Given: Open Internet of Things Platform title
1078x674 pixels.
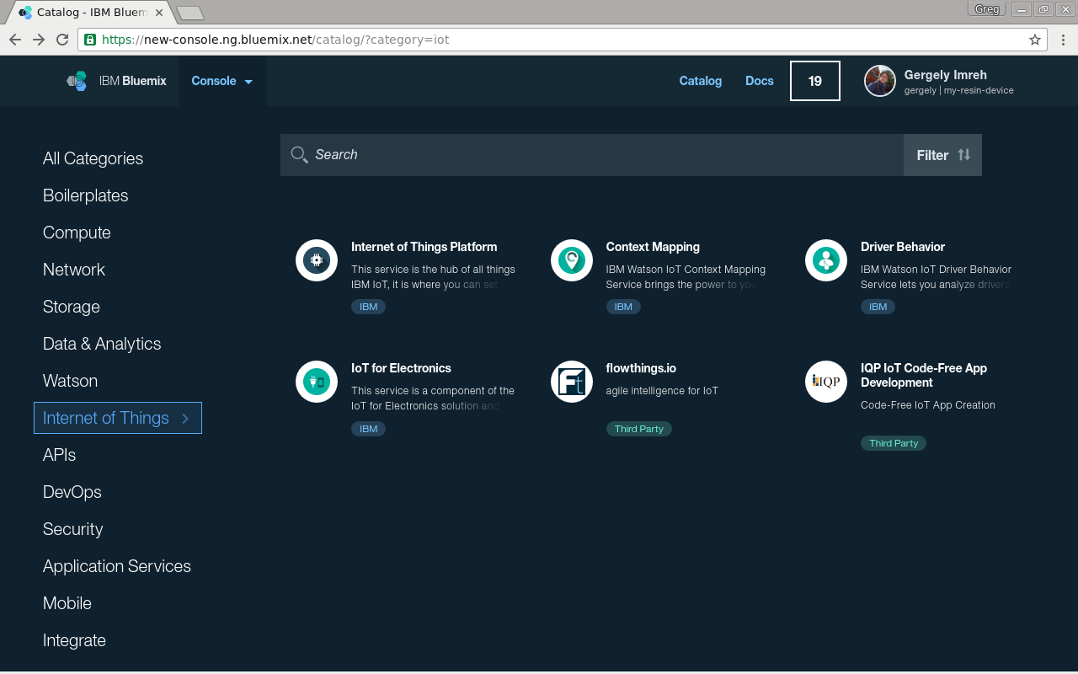Looking at the screenshot, I should (424, 247).
